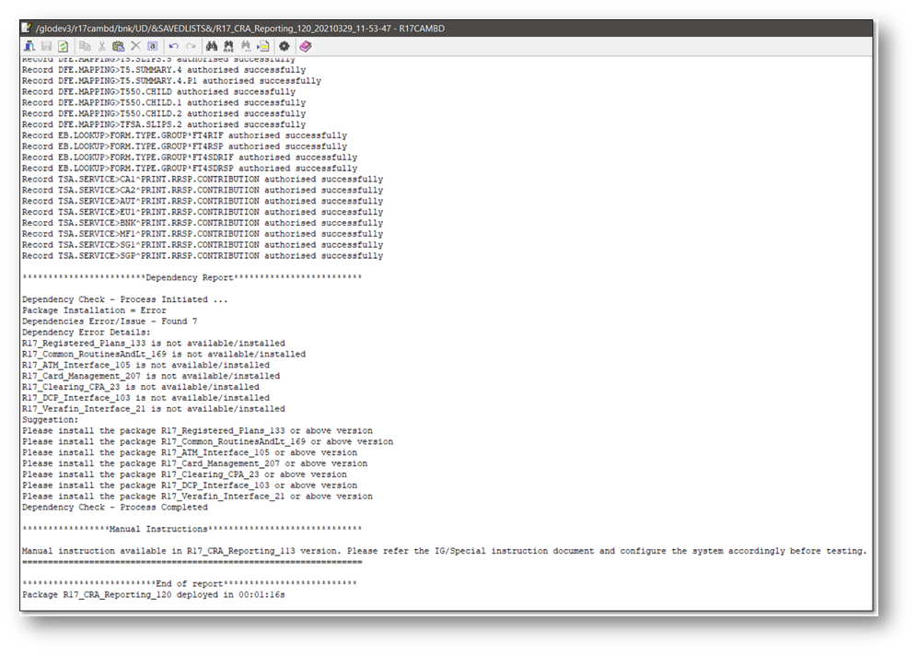Open Find with the first binoculars icon
The image size is (917, 655).
tap(212, 46)
